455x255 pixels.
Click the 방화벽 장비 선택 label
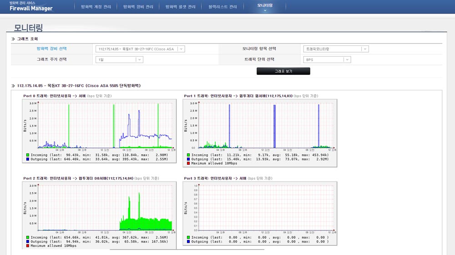52,49
